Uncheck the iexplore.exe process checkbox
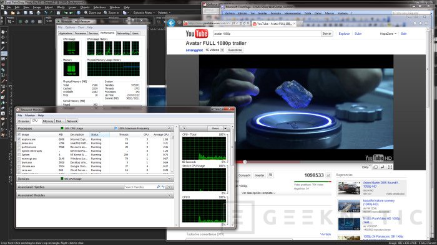 pos(19,139)
